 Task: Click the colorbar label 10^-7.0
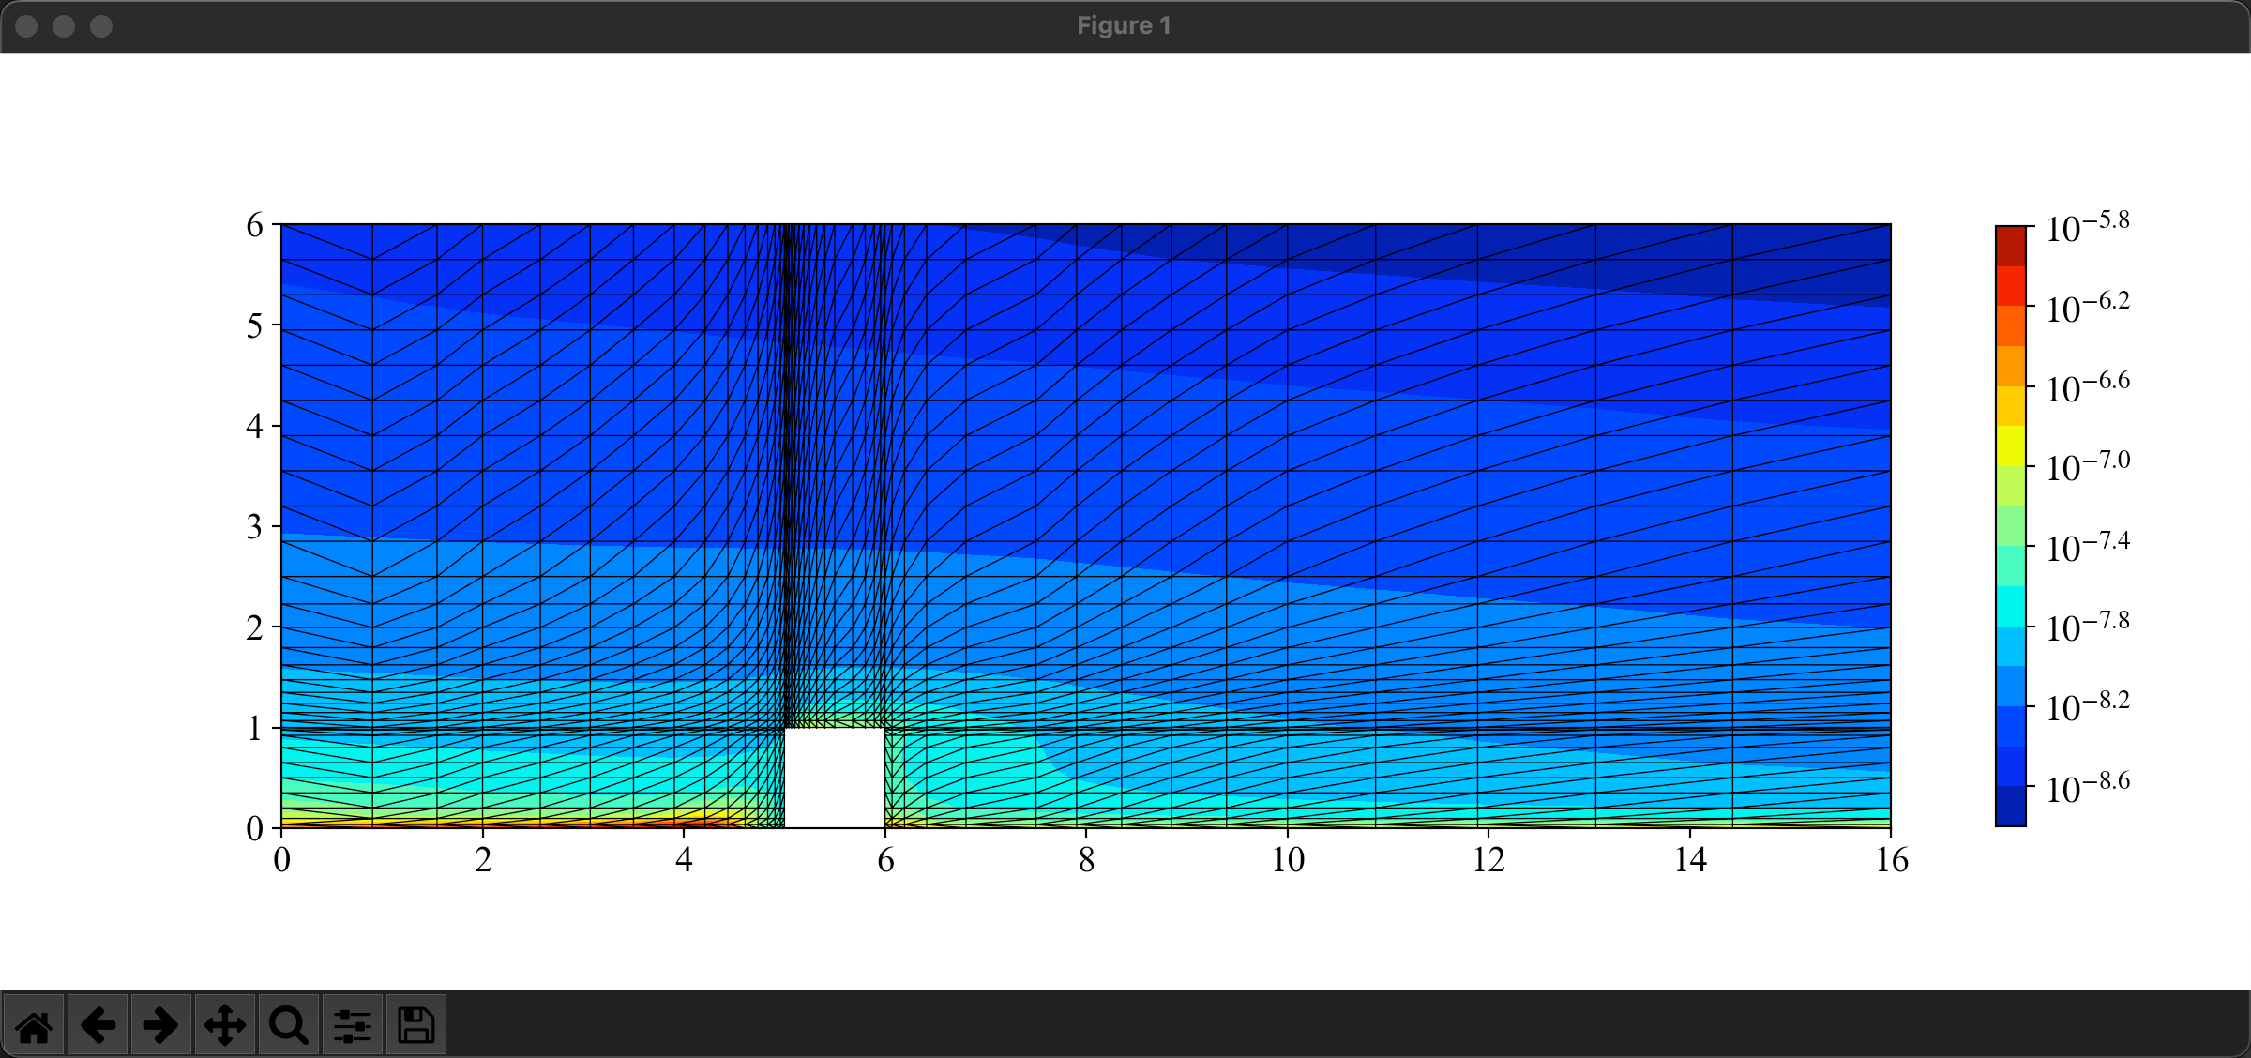pyautogui.click(x=2088, y=466)
